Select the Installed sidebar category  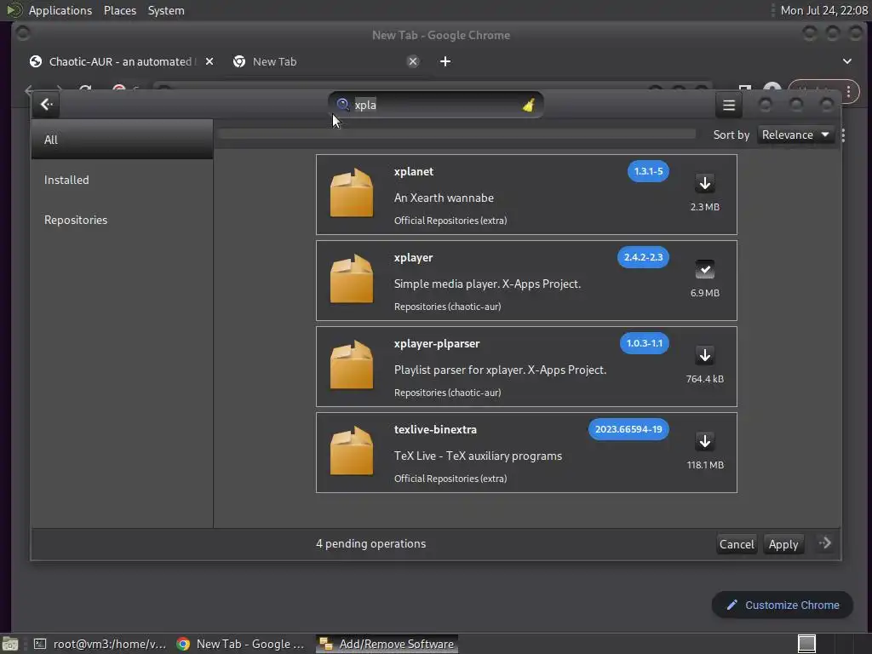(x=123, y=180)
